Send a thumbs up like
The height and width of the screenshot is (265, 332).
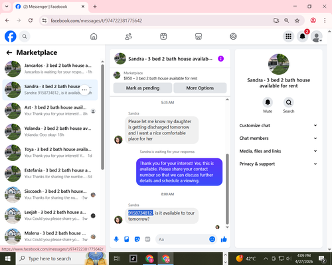coord(224,239)
